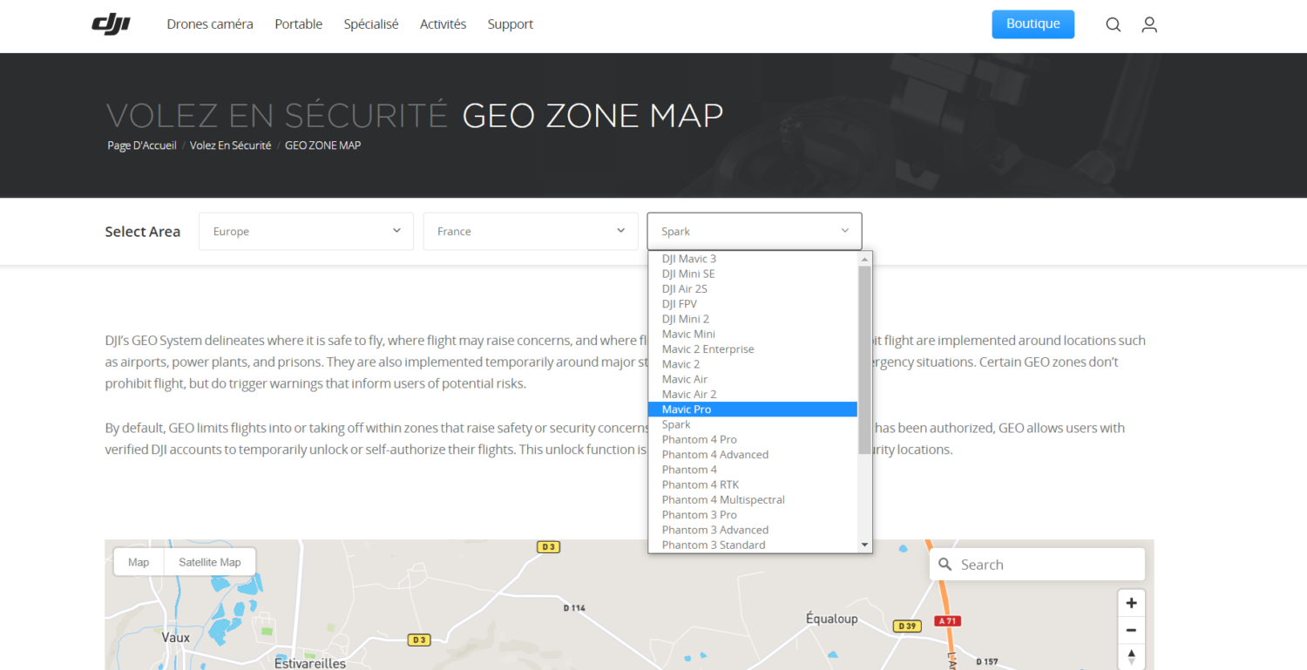Choose Phantom 4 RTK option
1307x670 pixels.
pos(700,484)
